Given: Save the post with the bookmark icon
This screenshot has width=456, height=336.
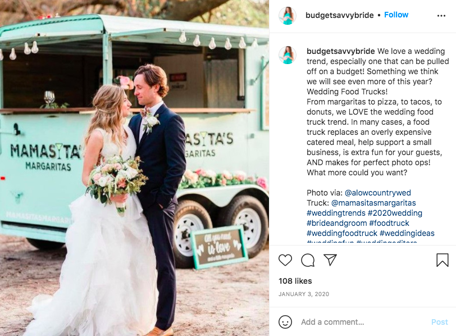Looking at the screenshot, I should pyautogui.click(x=442, y=260).
